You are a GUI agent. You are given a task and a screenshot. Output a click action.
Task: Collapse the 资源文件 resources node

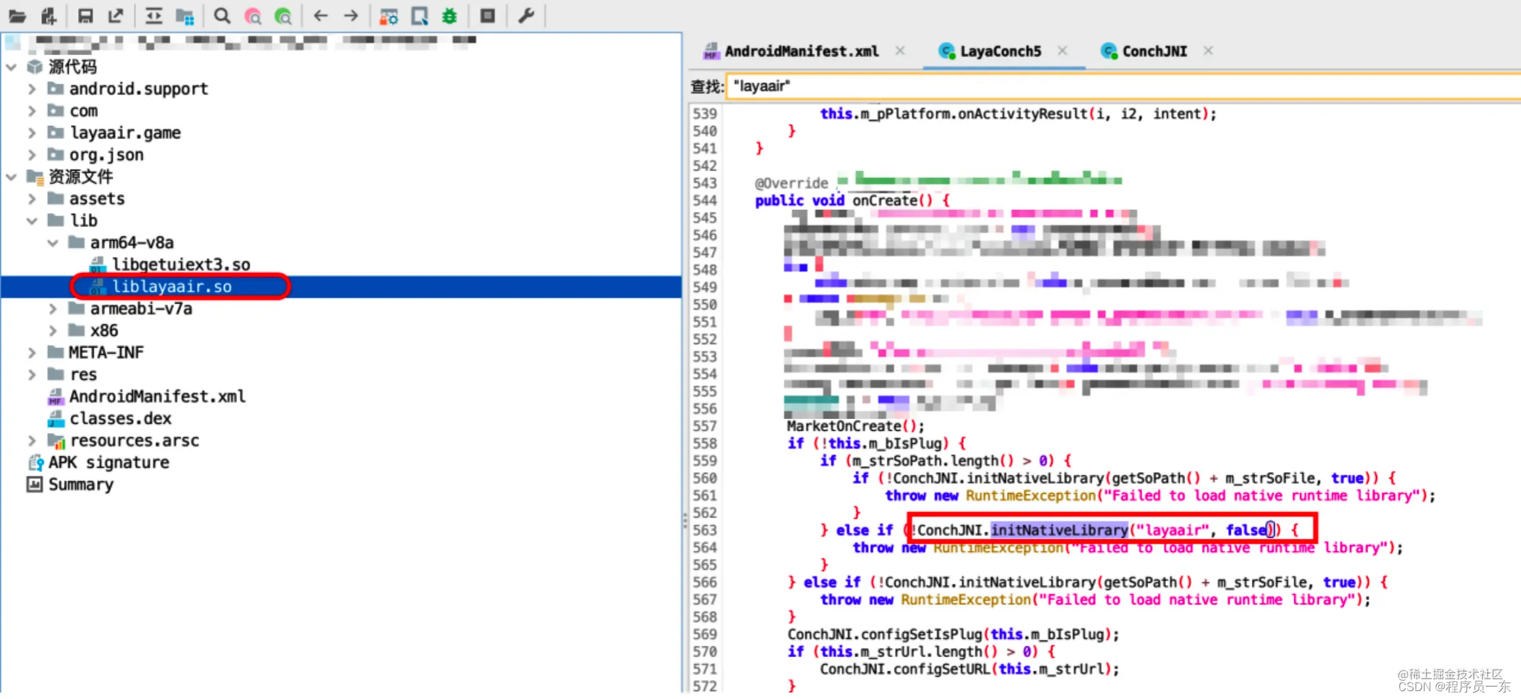11,177
